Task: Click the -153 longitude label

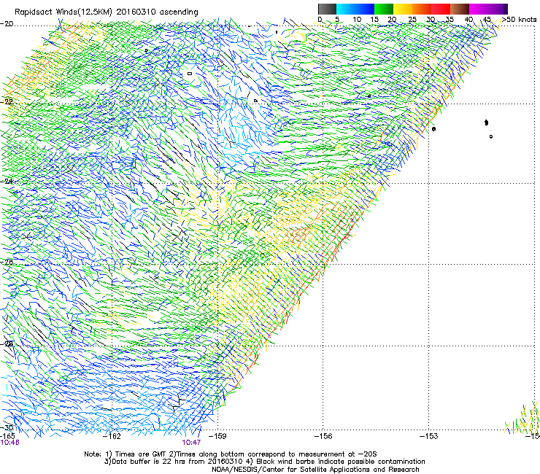Action: point(429,436)
